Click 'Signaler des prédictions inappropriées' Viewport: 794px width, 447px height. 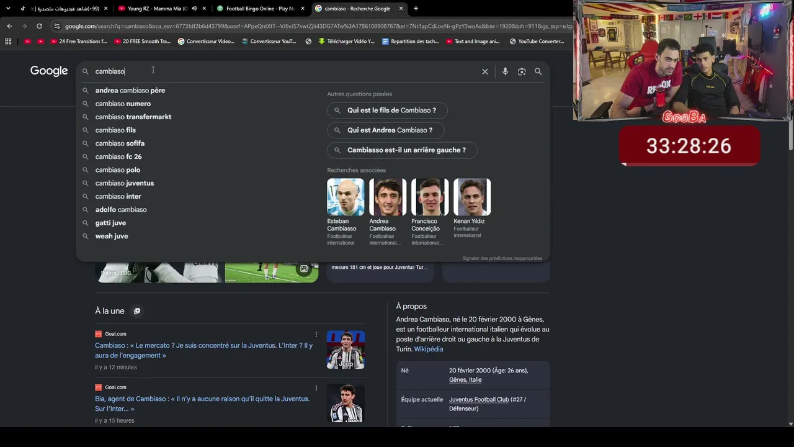click(x=502, y=258)
